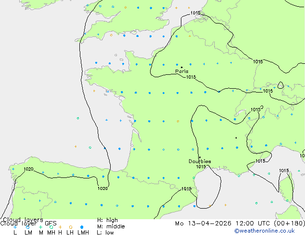
Task: Click the 'L: low' legend text
Action: (105, 233)
